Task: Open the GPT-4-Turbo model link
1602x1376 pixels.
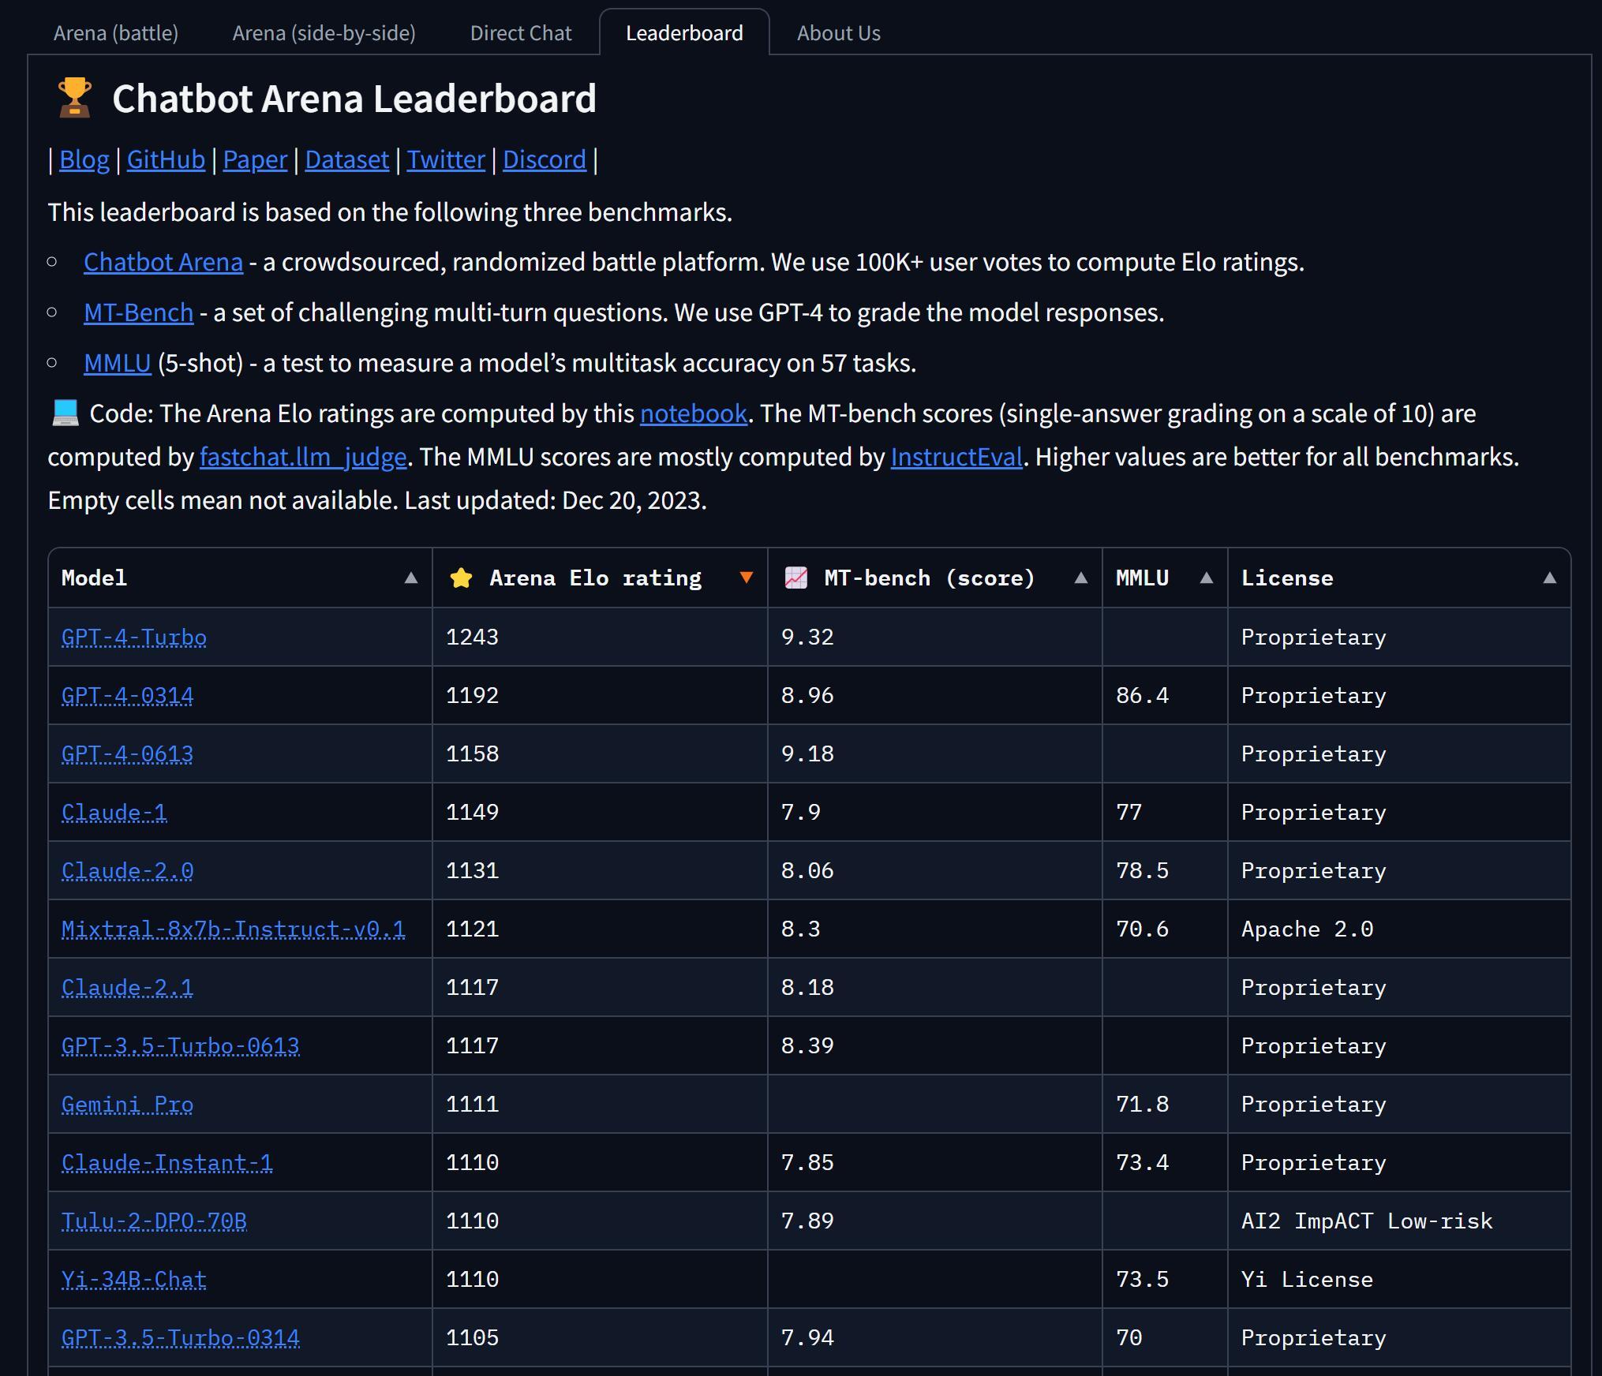Action: (x=134, y=638)
